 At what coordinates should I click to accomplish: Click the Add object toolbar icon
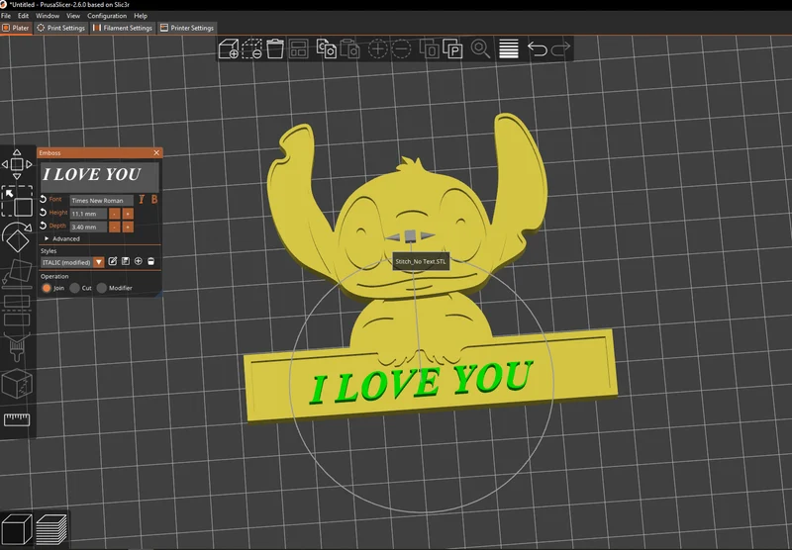(x=229, y=48)
